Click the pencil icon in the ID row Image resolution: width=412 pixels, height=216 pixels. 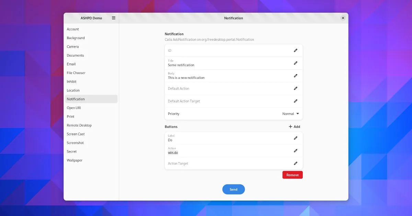pos(295,50)
